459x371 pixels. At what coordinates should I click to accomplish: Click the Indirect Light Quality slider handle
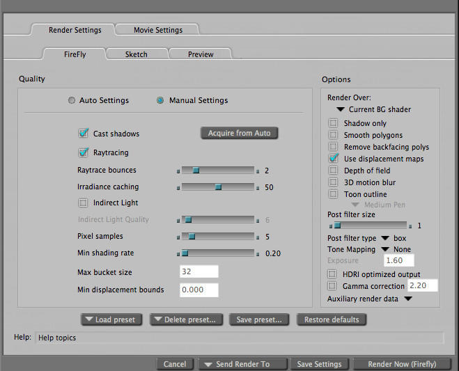(189, 220)
